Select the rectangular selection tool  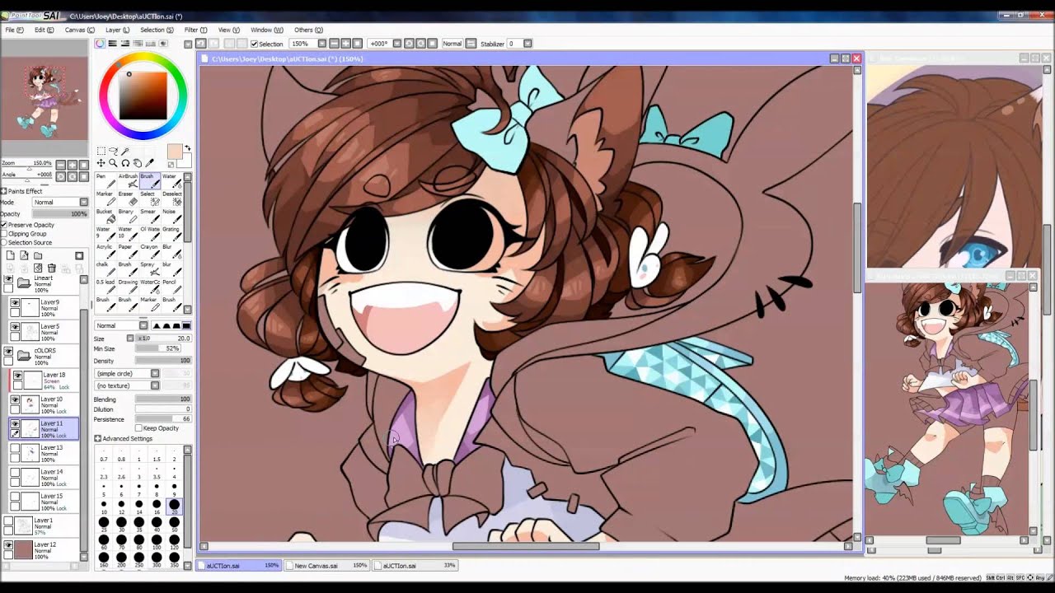[101, 152]
